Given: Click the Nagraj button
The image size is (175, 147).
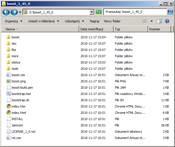Looking at the screenshot, I should click(94, 21).
